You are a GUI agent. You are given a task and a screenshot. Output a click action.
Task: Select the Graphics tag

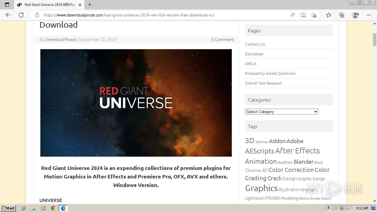[261, 188]
